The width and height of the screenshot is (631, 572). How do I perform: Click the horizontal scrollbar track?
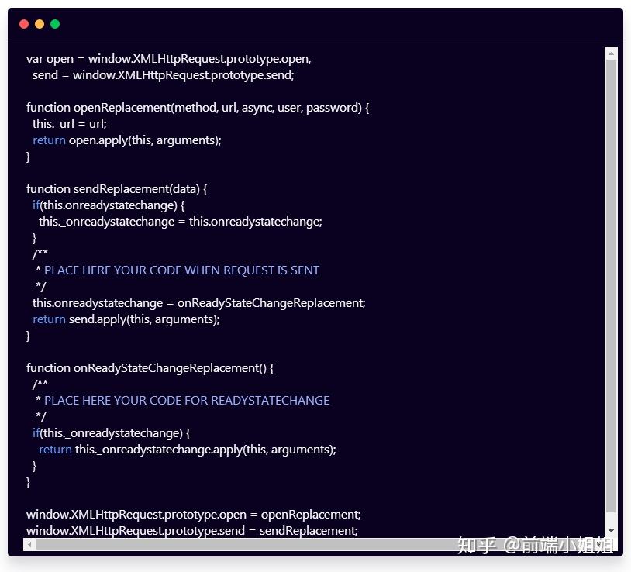coord(310,544)
